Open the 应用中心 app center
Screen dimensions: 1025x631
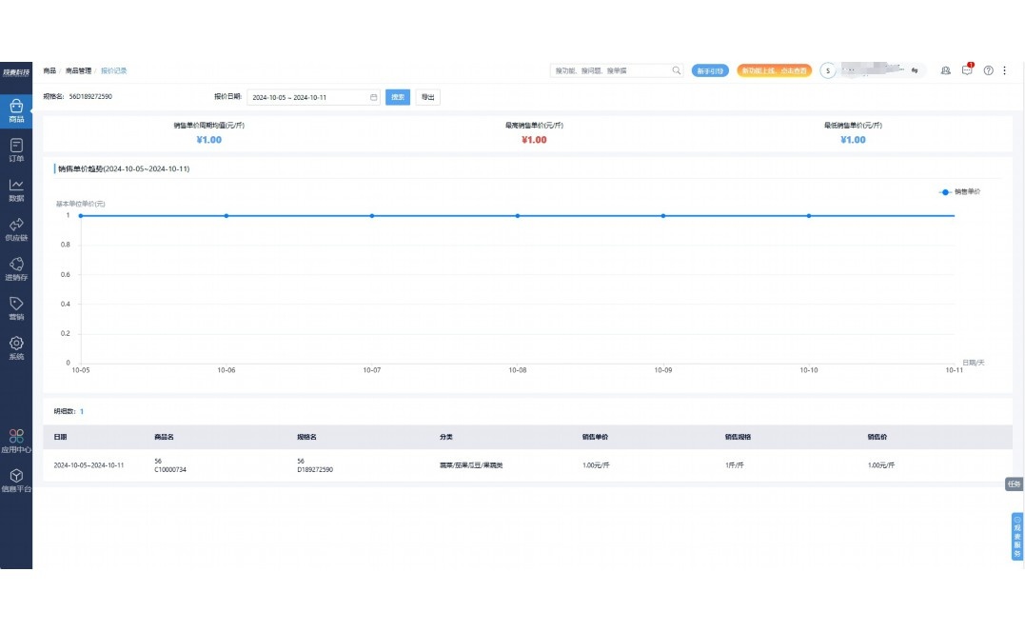coord(16,440)
